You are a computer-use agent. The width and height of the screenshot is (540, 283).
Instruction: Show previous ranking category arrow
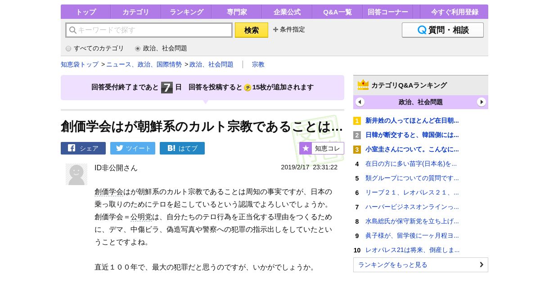click(x=360, y=102)
